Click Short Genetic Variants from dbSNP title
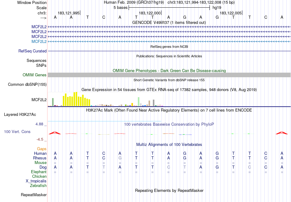 (169, 80)
